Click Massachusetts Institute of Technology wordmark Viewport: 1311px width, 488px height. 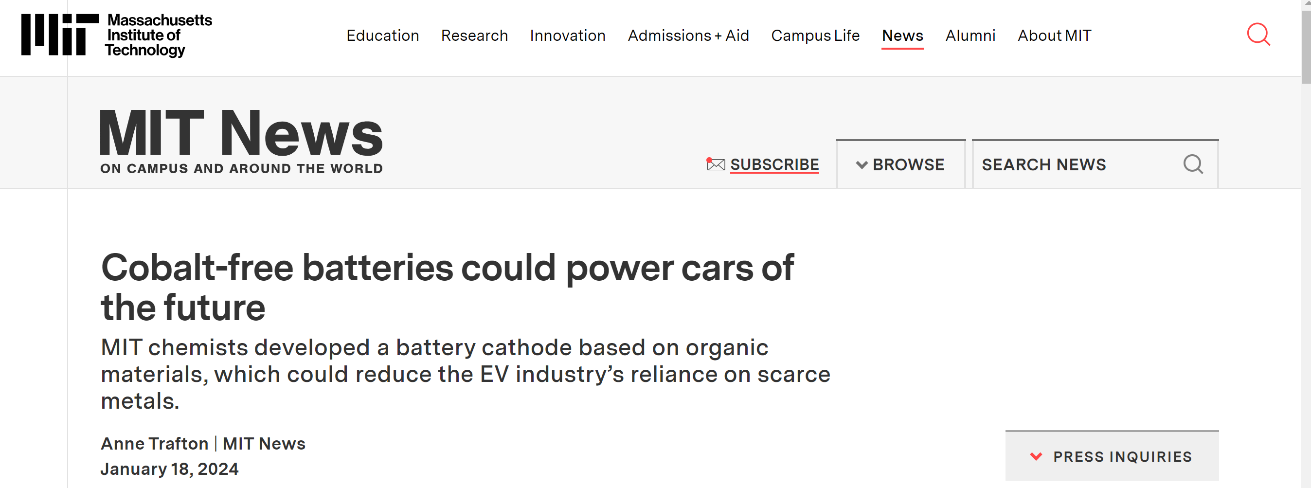pyautogui.click(x=159, y=35)
